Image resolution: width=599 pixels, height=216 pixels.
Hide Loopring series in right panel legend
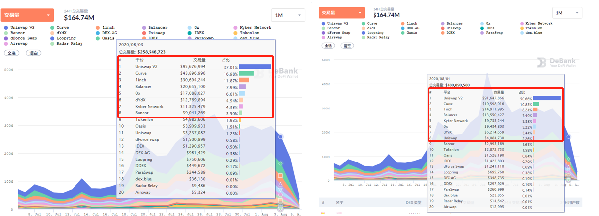(x=373, y=33)
